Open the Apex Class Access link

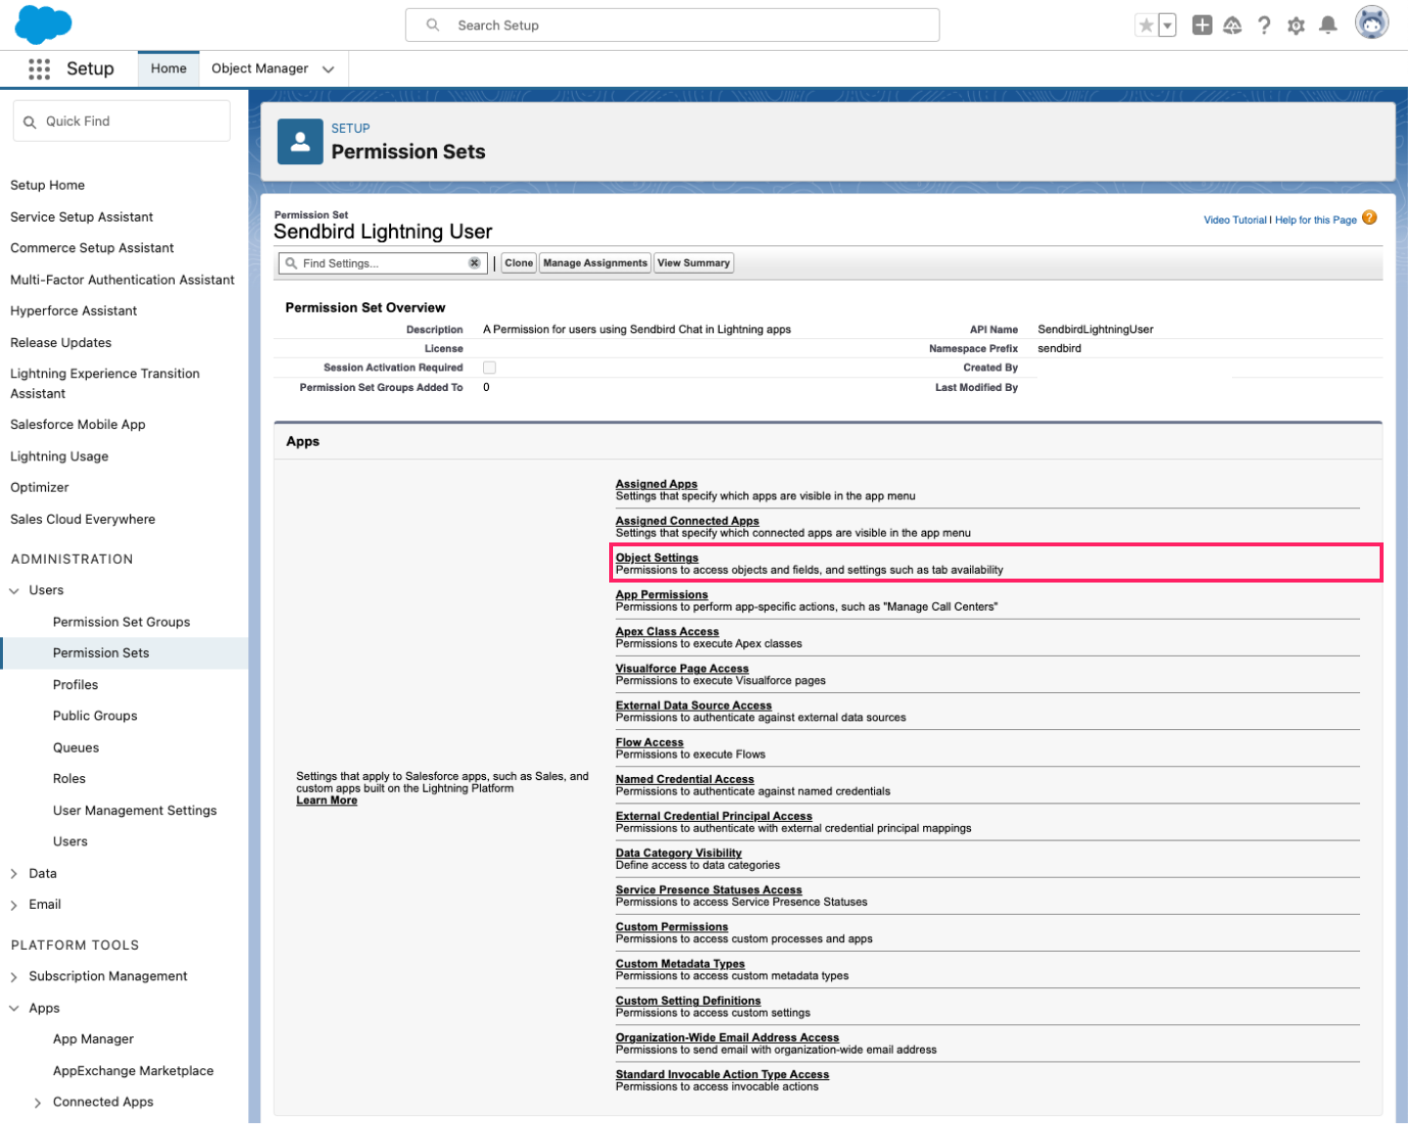coord(667,631)
